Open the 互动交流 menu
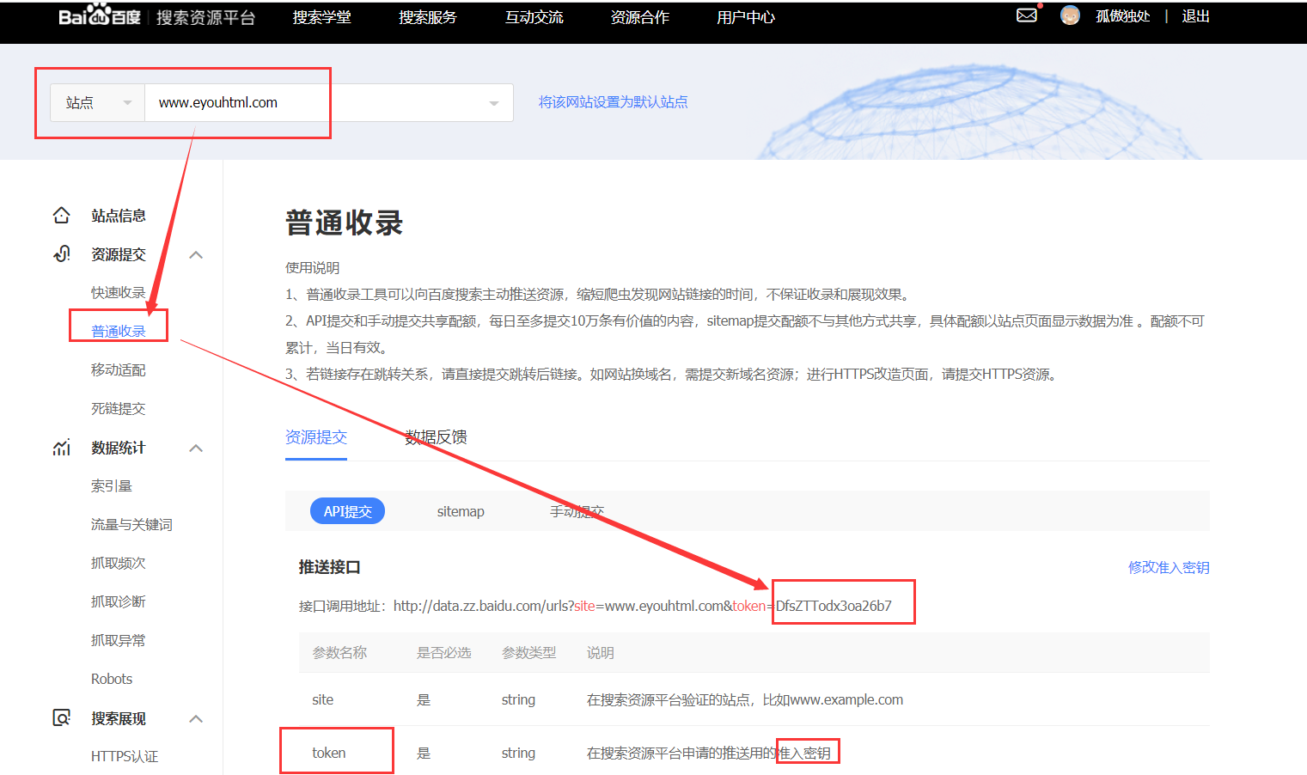1307x775 pixels. coord(534,17)
